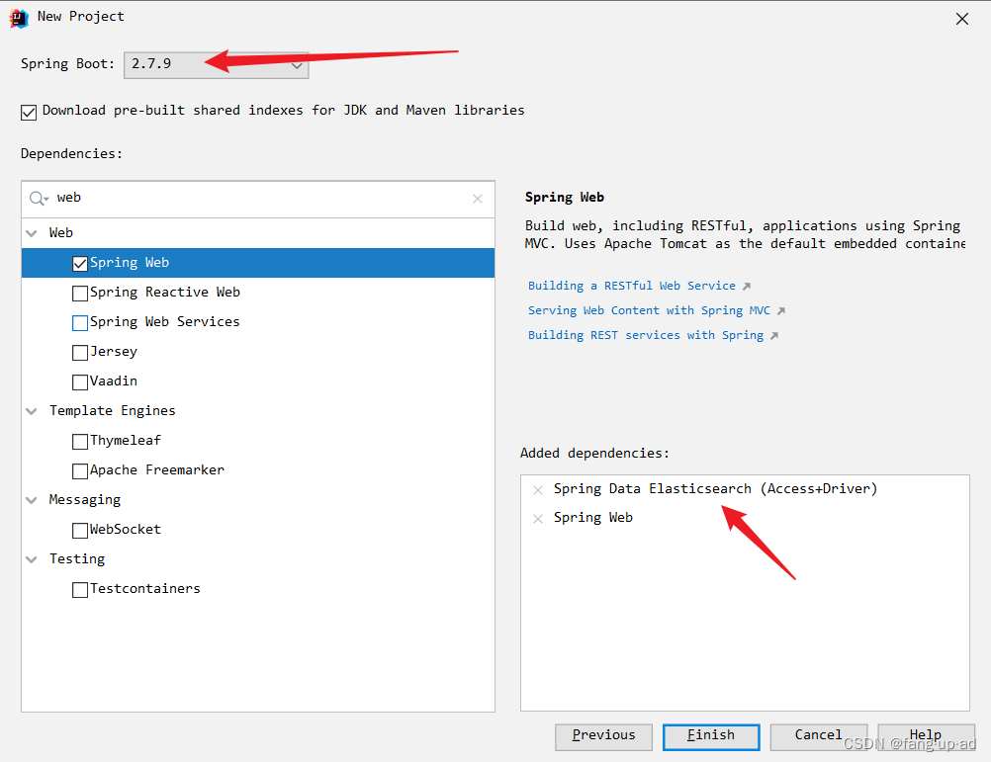This screenshot has width=991, height=762.
Task: Click the Finish button
Action: click(x=711, y=736)
